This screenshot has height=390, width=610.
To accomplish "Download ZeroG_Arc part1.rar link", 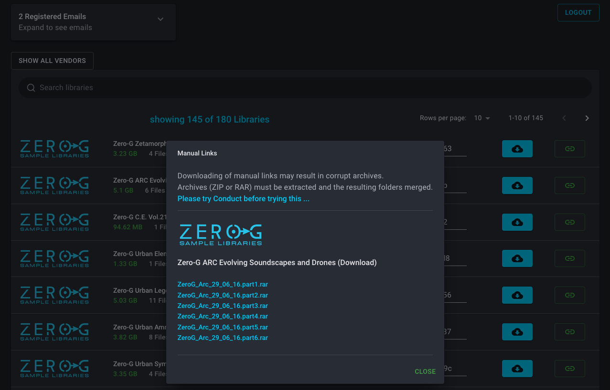I will pyautogui.click(x=223, y=285).
